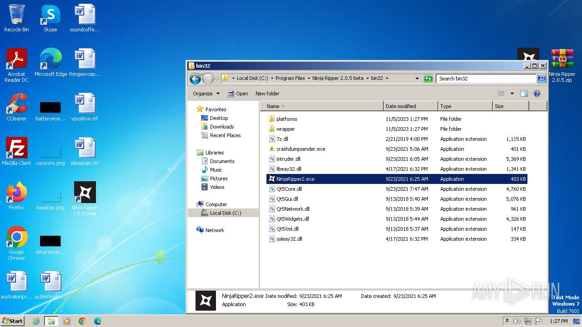Open the Videos library

coord(217,187)
